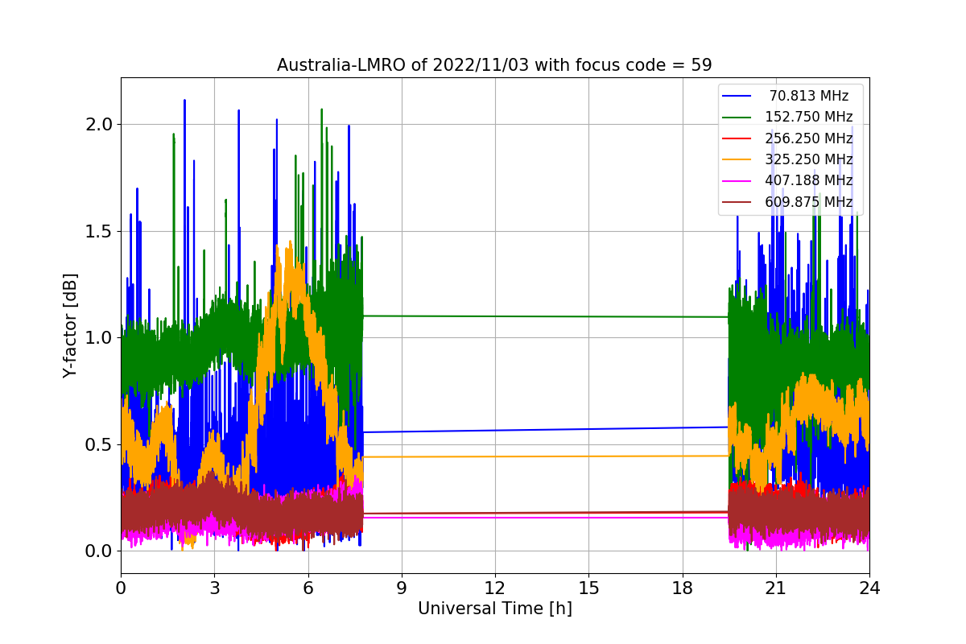Click the y-axis tick label 0.0

[x=101, y=551]
